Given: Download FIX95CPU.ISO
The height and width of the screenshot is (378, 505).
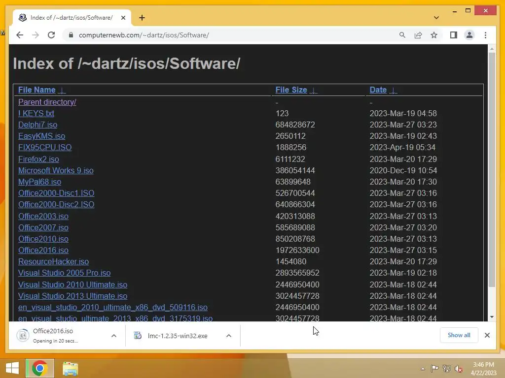Looking at the screenshot, I should coord(45,147).
